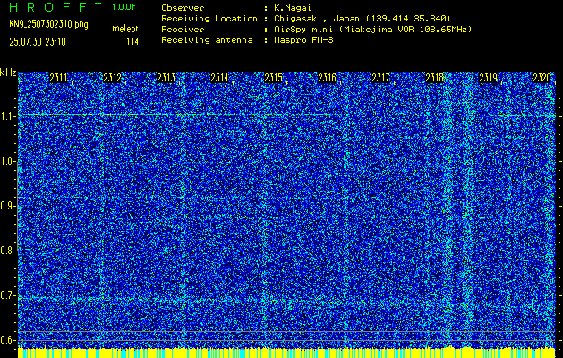This screenshot has height=358, width=563.
Task: Click time marker 2318
Action: click(434, 78)
